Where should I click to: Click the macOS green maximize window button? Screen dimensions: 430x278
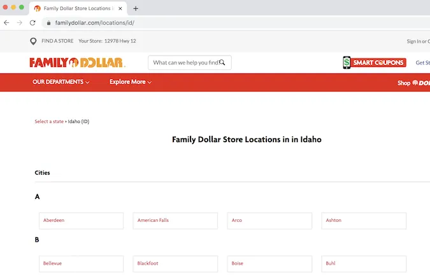point(22,7)
